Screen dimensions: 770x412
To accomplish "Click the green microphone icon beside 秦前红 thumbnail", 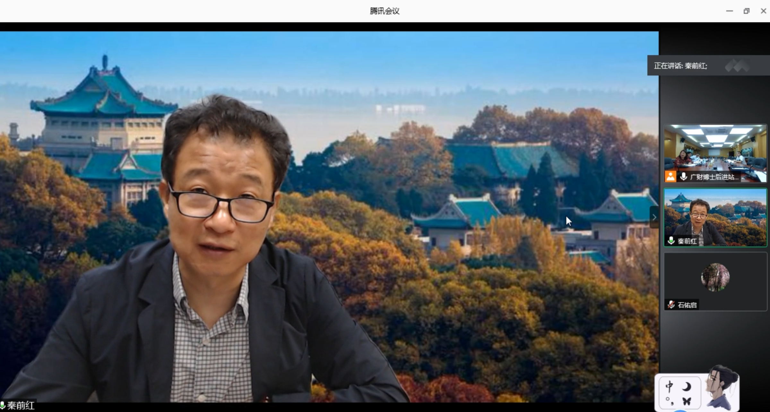I will [x=671, y=241].
